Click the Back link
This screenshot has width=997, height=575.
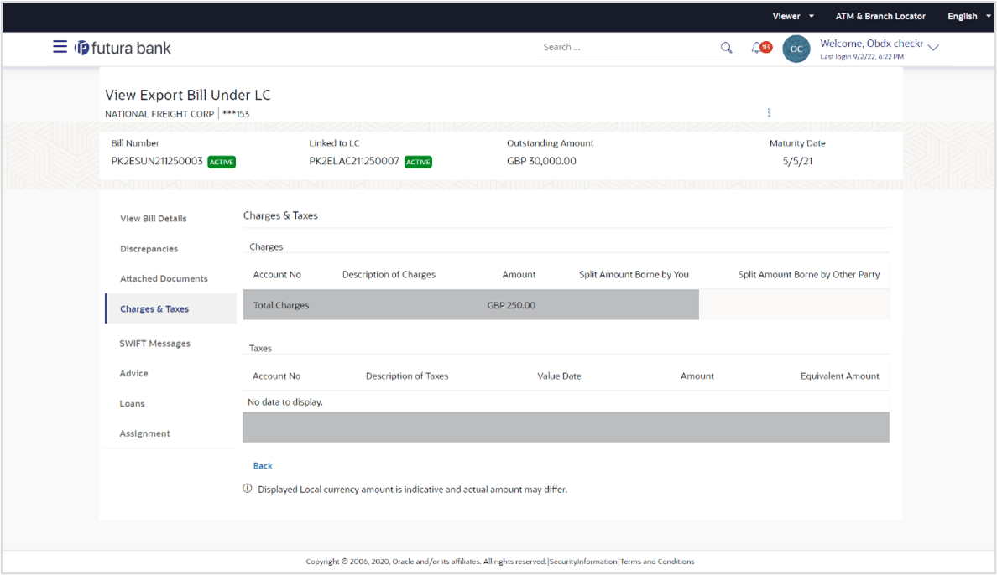[263, 466]
